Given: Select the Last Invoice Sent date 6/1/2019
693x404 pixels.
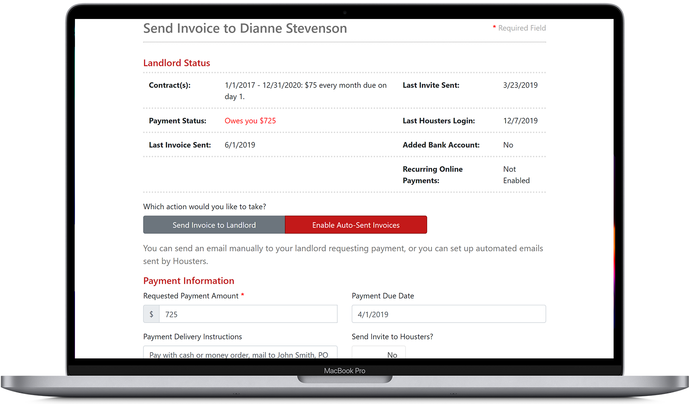Looking at the screenshot, I should coord(240,145).
